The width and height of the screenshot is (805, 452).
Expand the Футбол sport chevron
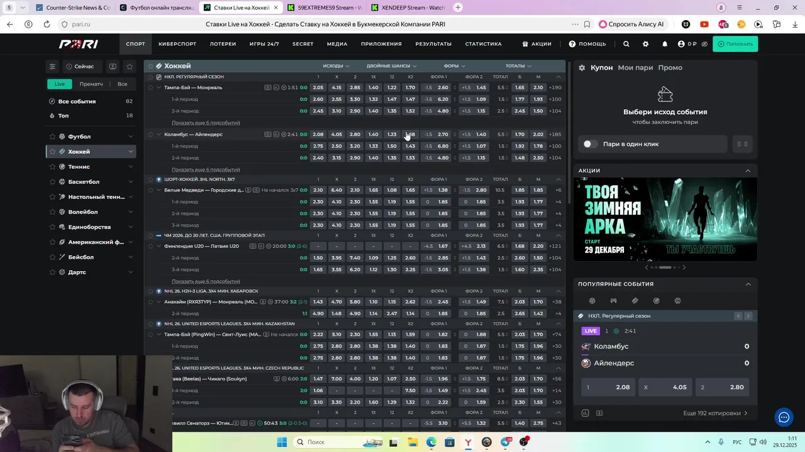130,136
